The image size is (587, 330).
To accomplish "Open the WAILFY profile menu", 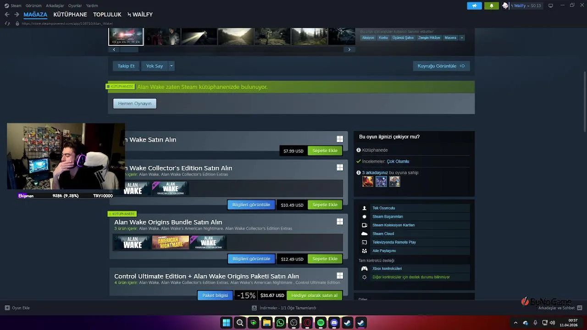I will [140, 14].
